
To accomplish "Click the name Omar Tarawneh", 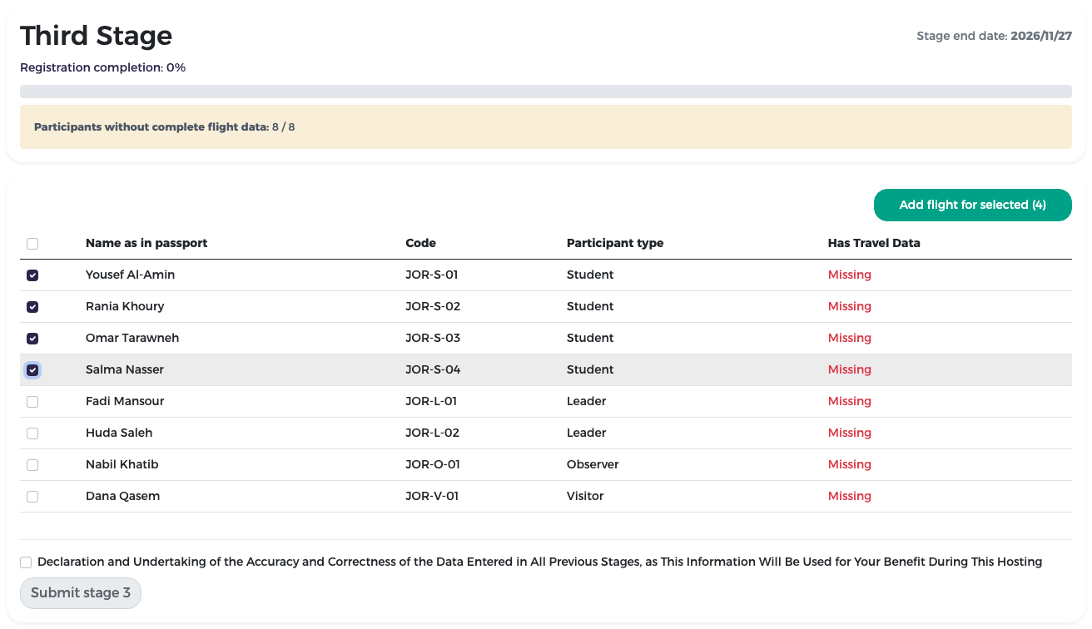I will click(x=132, y=338).
